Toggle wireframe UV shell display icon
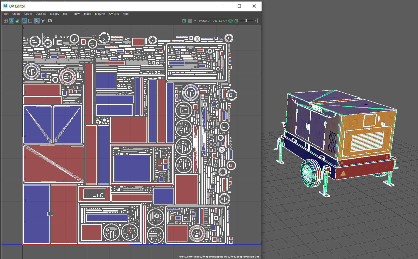 pos(6,21)
